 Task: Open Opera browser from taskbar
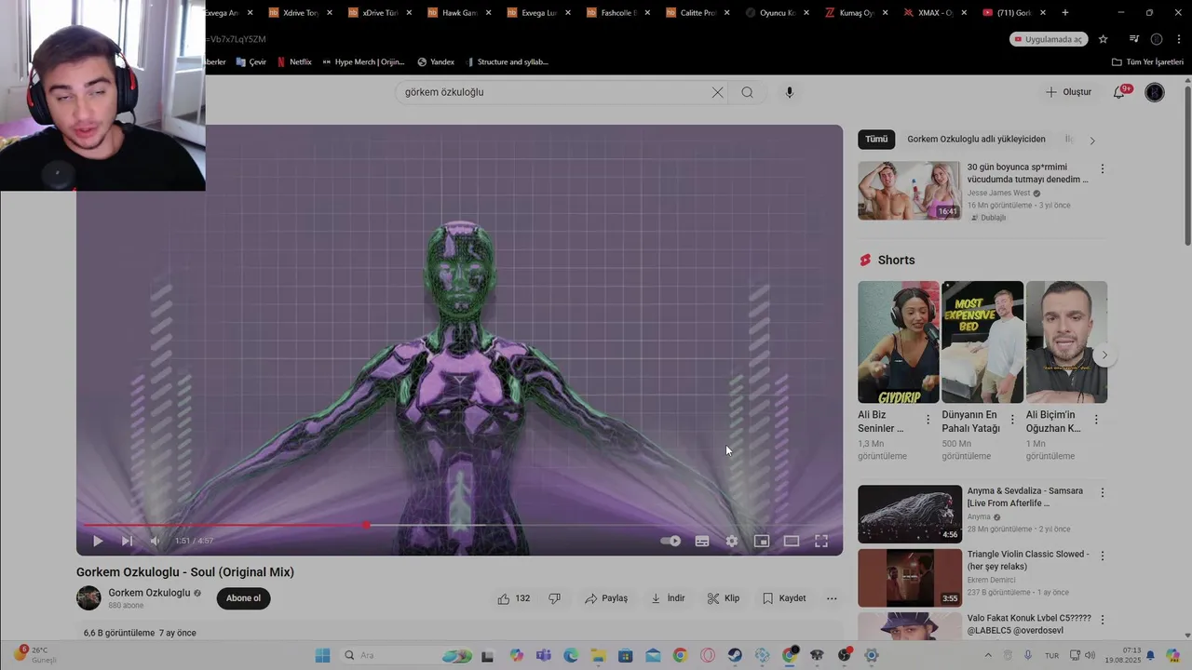707,655
